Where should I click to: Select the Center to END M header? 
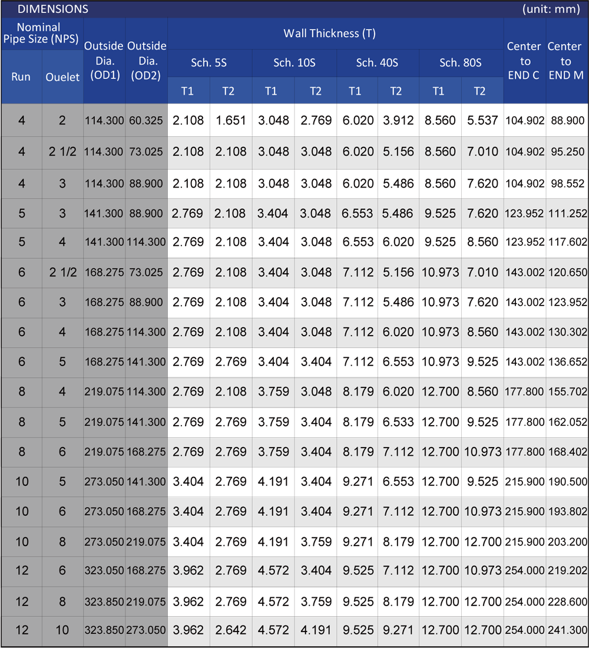coord(566,61)
